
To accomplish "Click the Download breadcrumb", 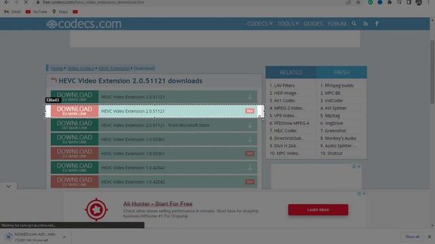I will point(144,68).
